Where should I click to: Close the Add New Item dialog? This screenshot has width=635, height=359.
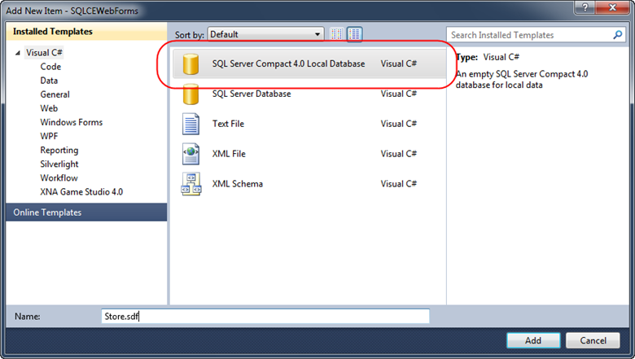(x=613, y=7)
